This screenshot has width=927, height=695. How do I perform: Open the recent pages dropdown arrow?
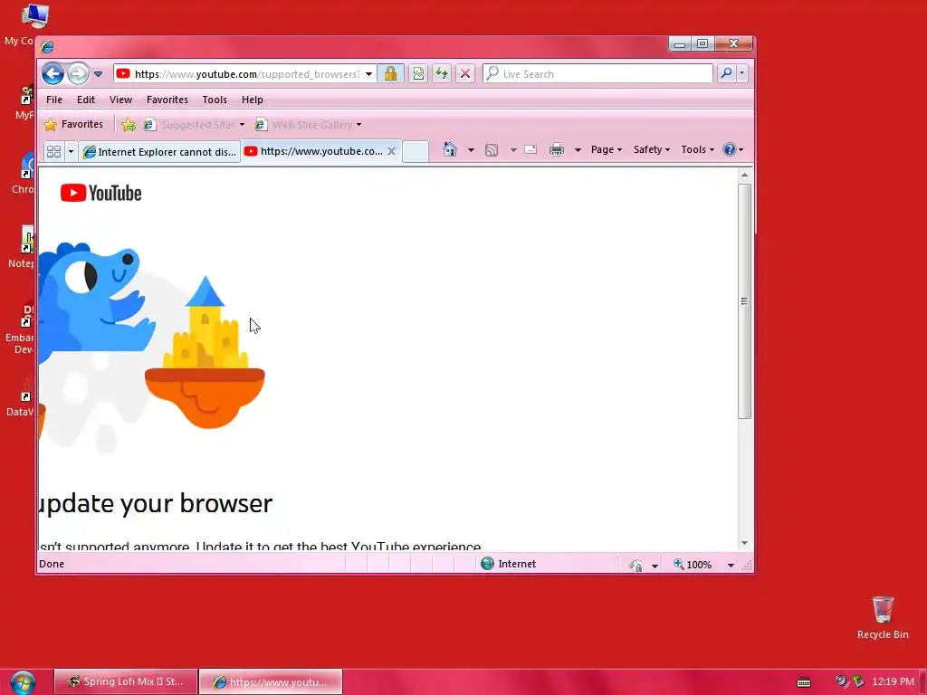(98, 74)
